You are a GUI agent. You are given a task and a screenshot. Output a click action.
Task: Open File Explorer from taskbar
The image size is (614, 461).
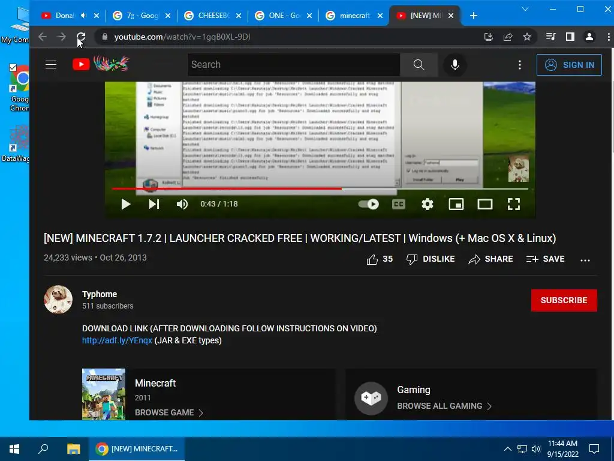pos(73,449)
